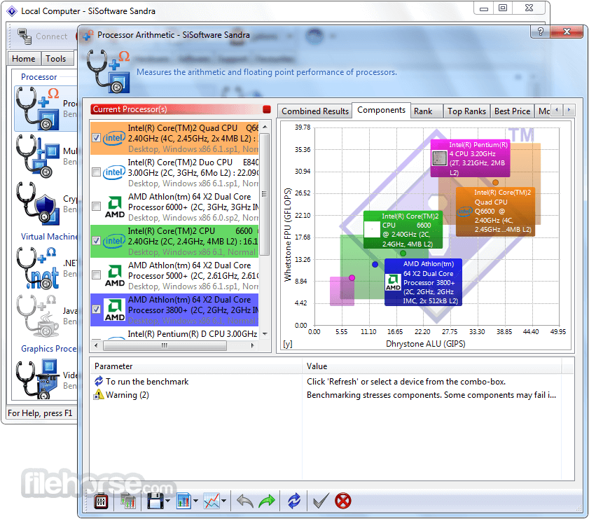589x519 pixels.
Task: Open the save icon dropdown arrow
Action: pyautogui.click(x=167, y=501)
